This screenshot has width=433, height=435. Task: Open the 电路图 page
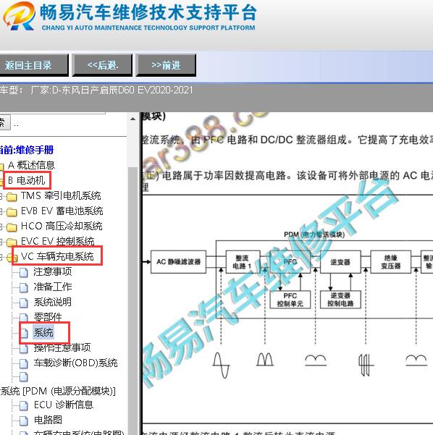tap(48, 420)
